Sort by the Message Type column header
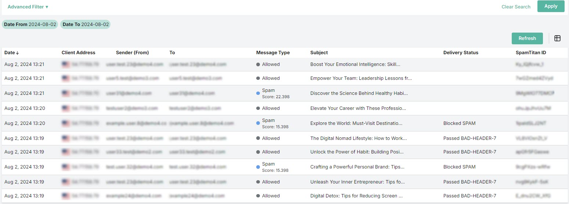 [273, 53]
